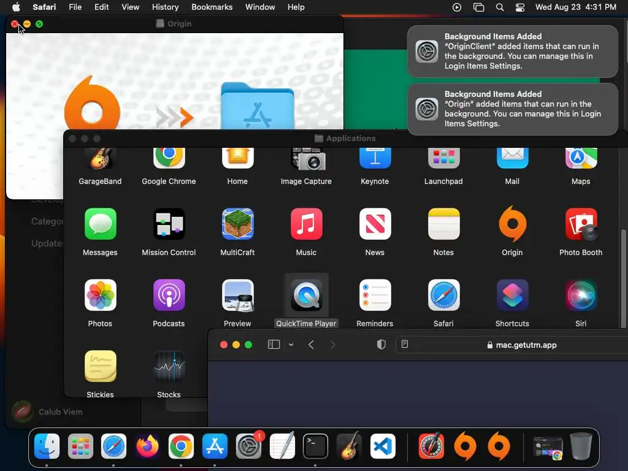Open the Podcasts app icon
The height and width of the screenshot is (471, 628).
169,295
